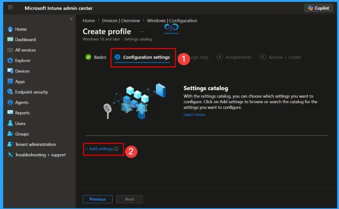
Task: Click the Groups people icon
Action: (10, 134)
